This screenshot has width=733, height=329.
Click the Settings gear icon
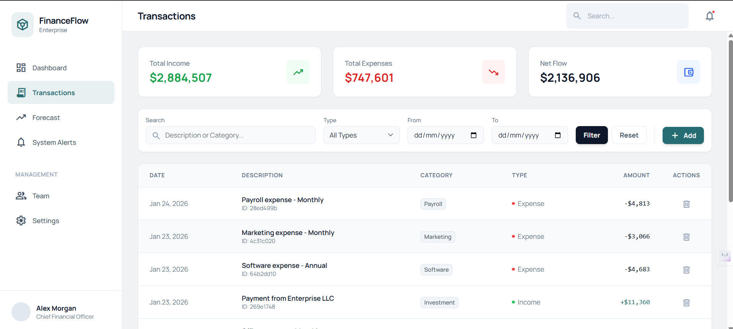21,220
